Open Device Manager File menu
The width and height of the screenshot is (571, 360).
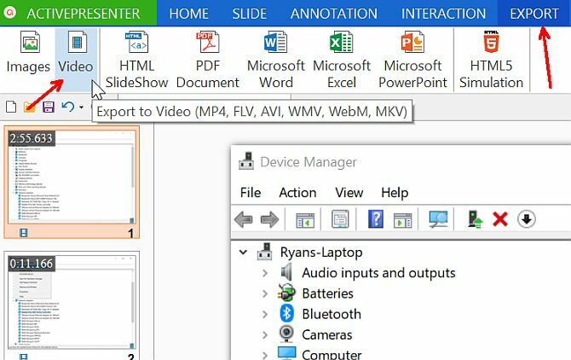click(251, 193)
